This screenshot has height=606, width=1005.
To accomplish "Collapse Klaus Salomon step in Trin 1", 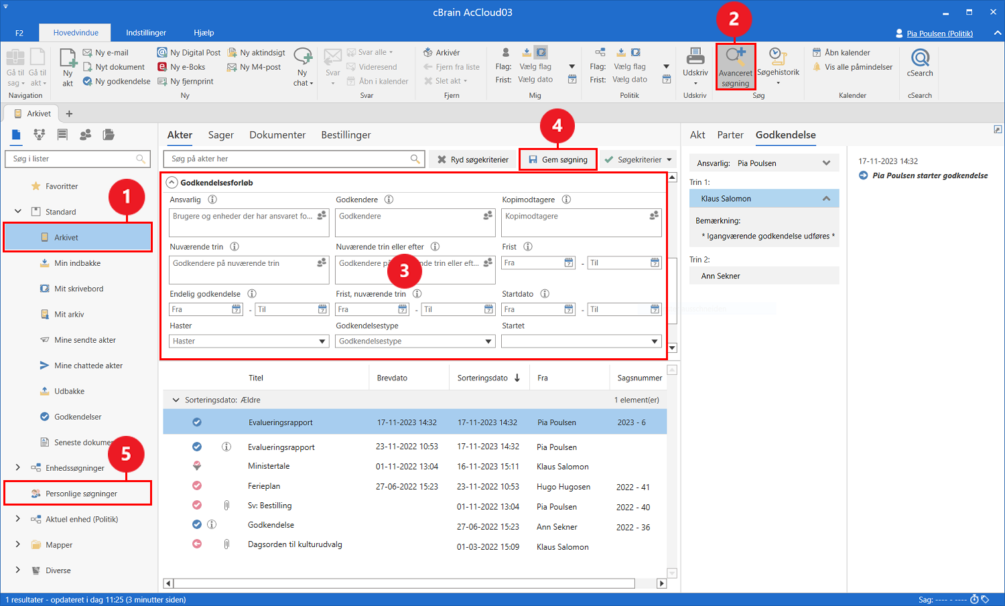I will coord(826,198).
